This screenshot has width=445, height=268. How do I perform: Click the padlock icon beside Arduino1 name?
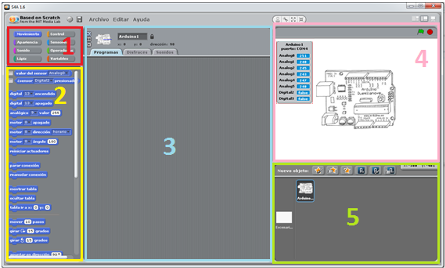[x=152, y=36]
